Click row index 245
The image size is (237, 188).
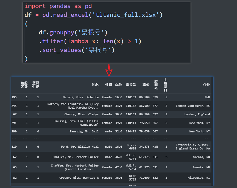click(x=14, y=106)
